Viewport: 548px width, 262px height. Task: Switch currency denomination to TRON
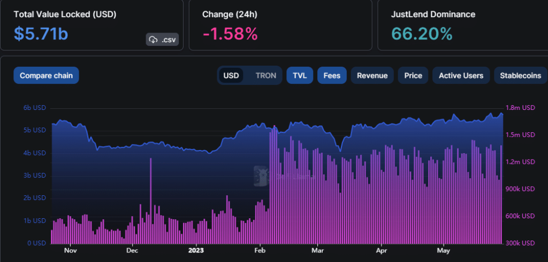[x=266, y=75]
